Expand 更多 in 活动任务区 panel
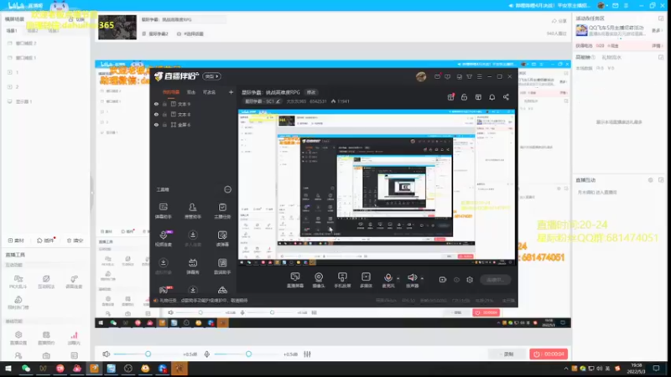This screenshot has height=377, width=671. point(656,30)
